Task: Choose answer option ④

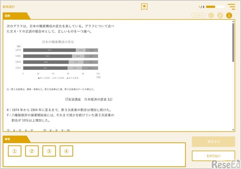Action: pyautogui.click(x=66, y=151)
